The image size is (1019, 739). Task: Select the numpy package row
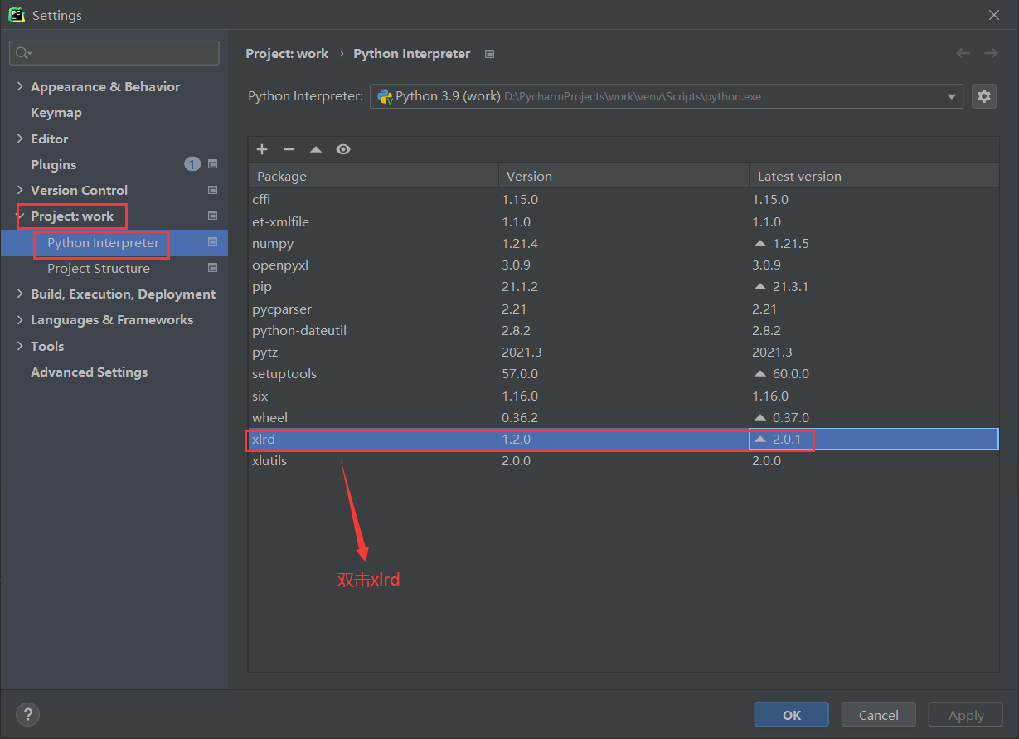coord(624,244)
